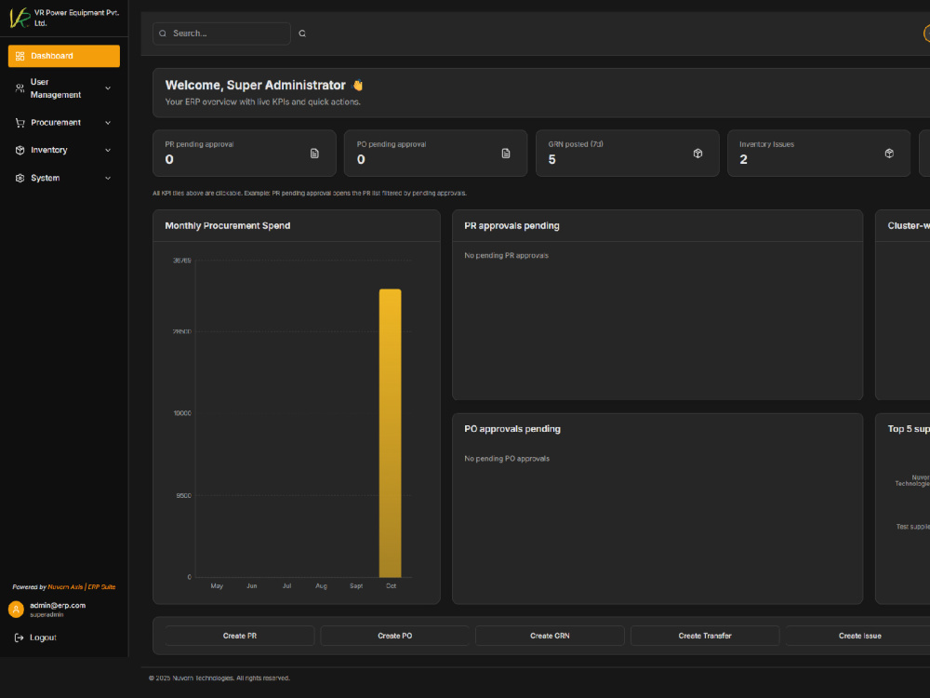
Task: Click the 'No pending PO approvals' text
Action: pos(507,458)
